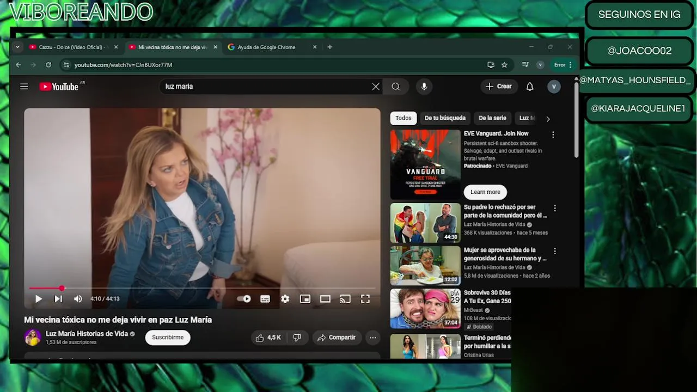Enter full screen mode
Viewport: 697px width, 392px height.
[365, 299]
